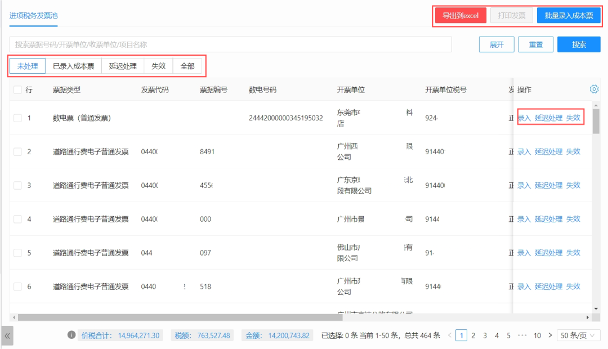Click 导出到excel button
608x349 pixels.
pyautogui.click(x=460, y=16)
